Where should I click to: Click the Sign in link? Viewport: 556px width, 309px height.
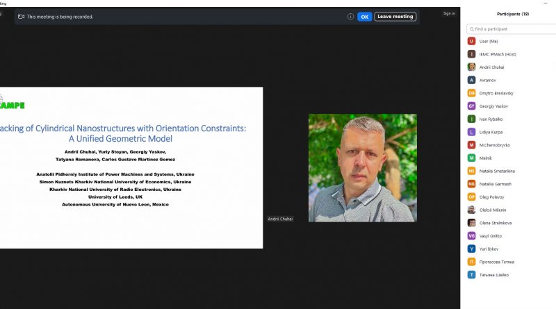(x=449, y=13)
